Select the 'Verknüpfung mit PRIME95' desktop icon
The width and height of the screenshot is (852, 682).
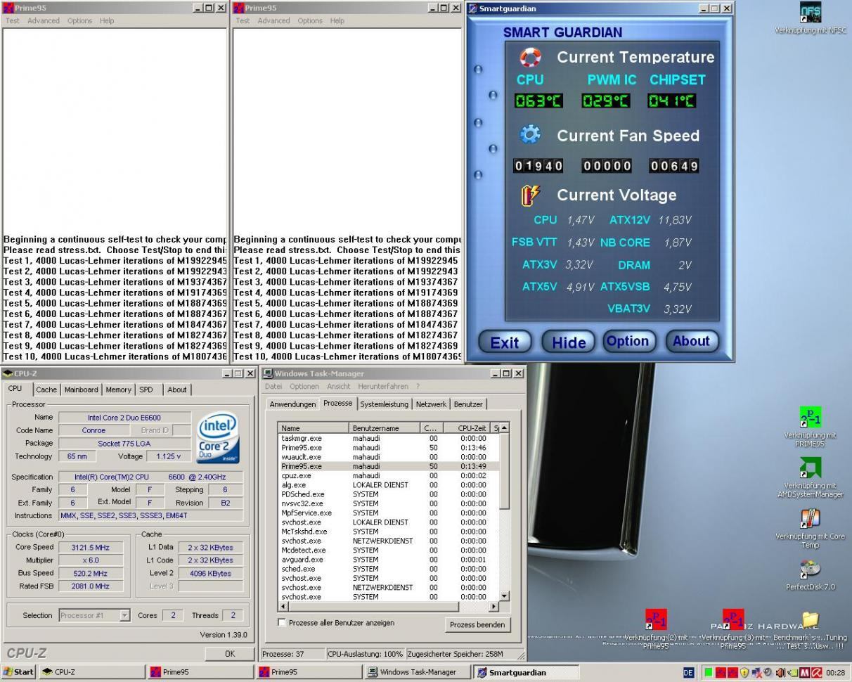tap(811, 417)
